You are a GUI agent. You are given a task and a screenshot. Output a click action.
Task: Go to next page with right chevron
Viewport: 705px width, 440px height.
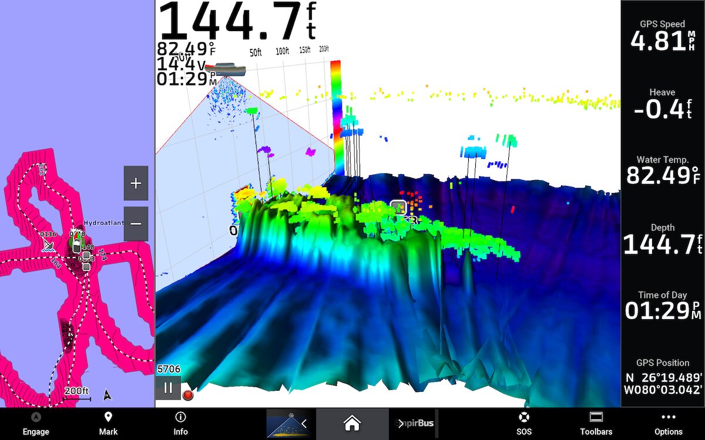[x=401, y=423]
